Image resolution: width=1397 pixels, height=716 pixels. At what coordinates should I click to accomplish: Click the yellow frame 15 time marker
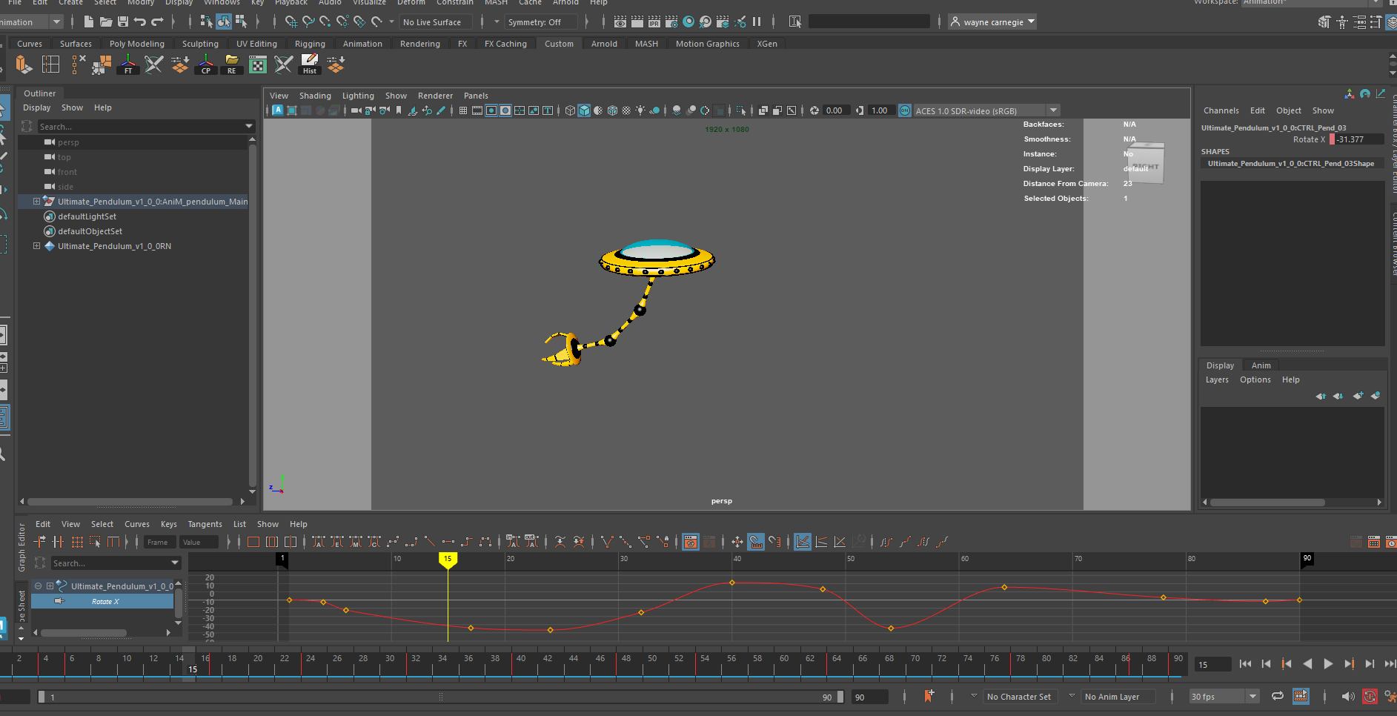[447, 560]
